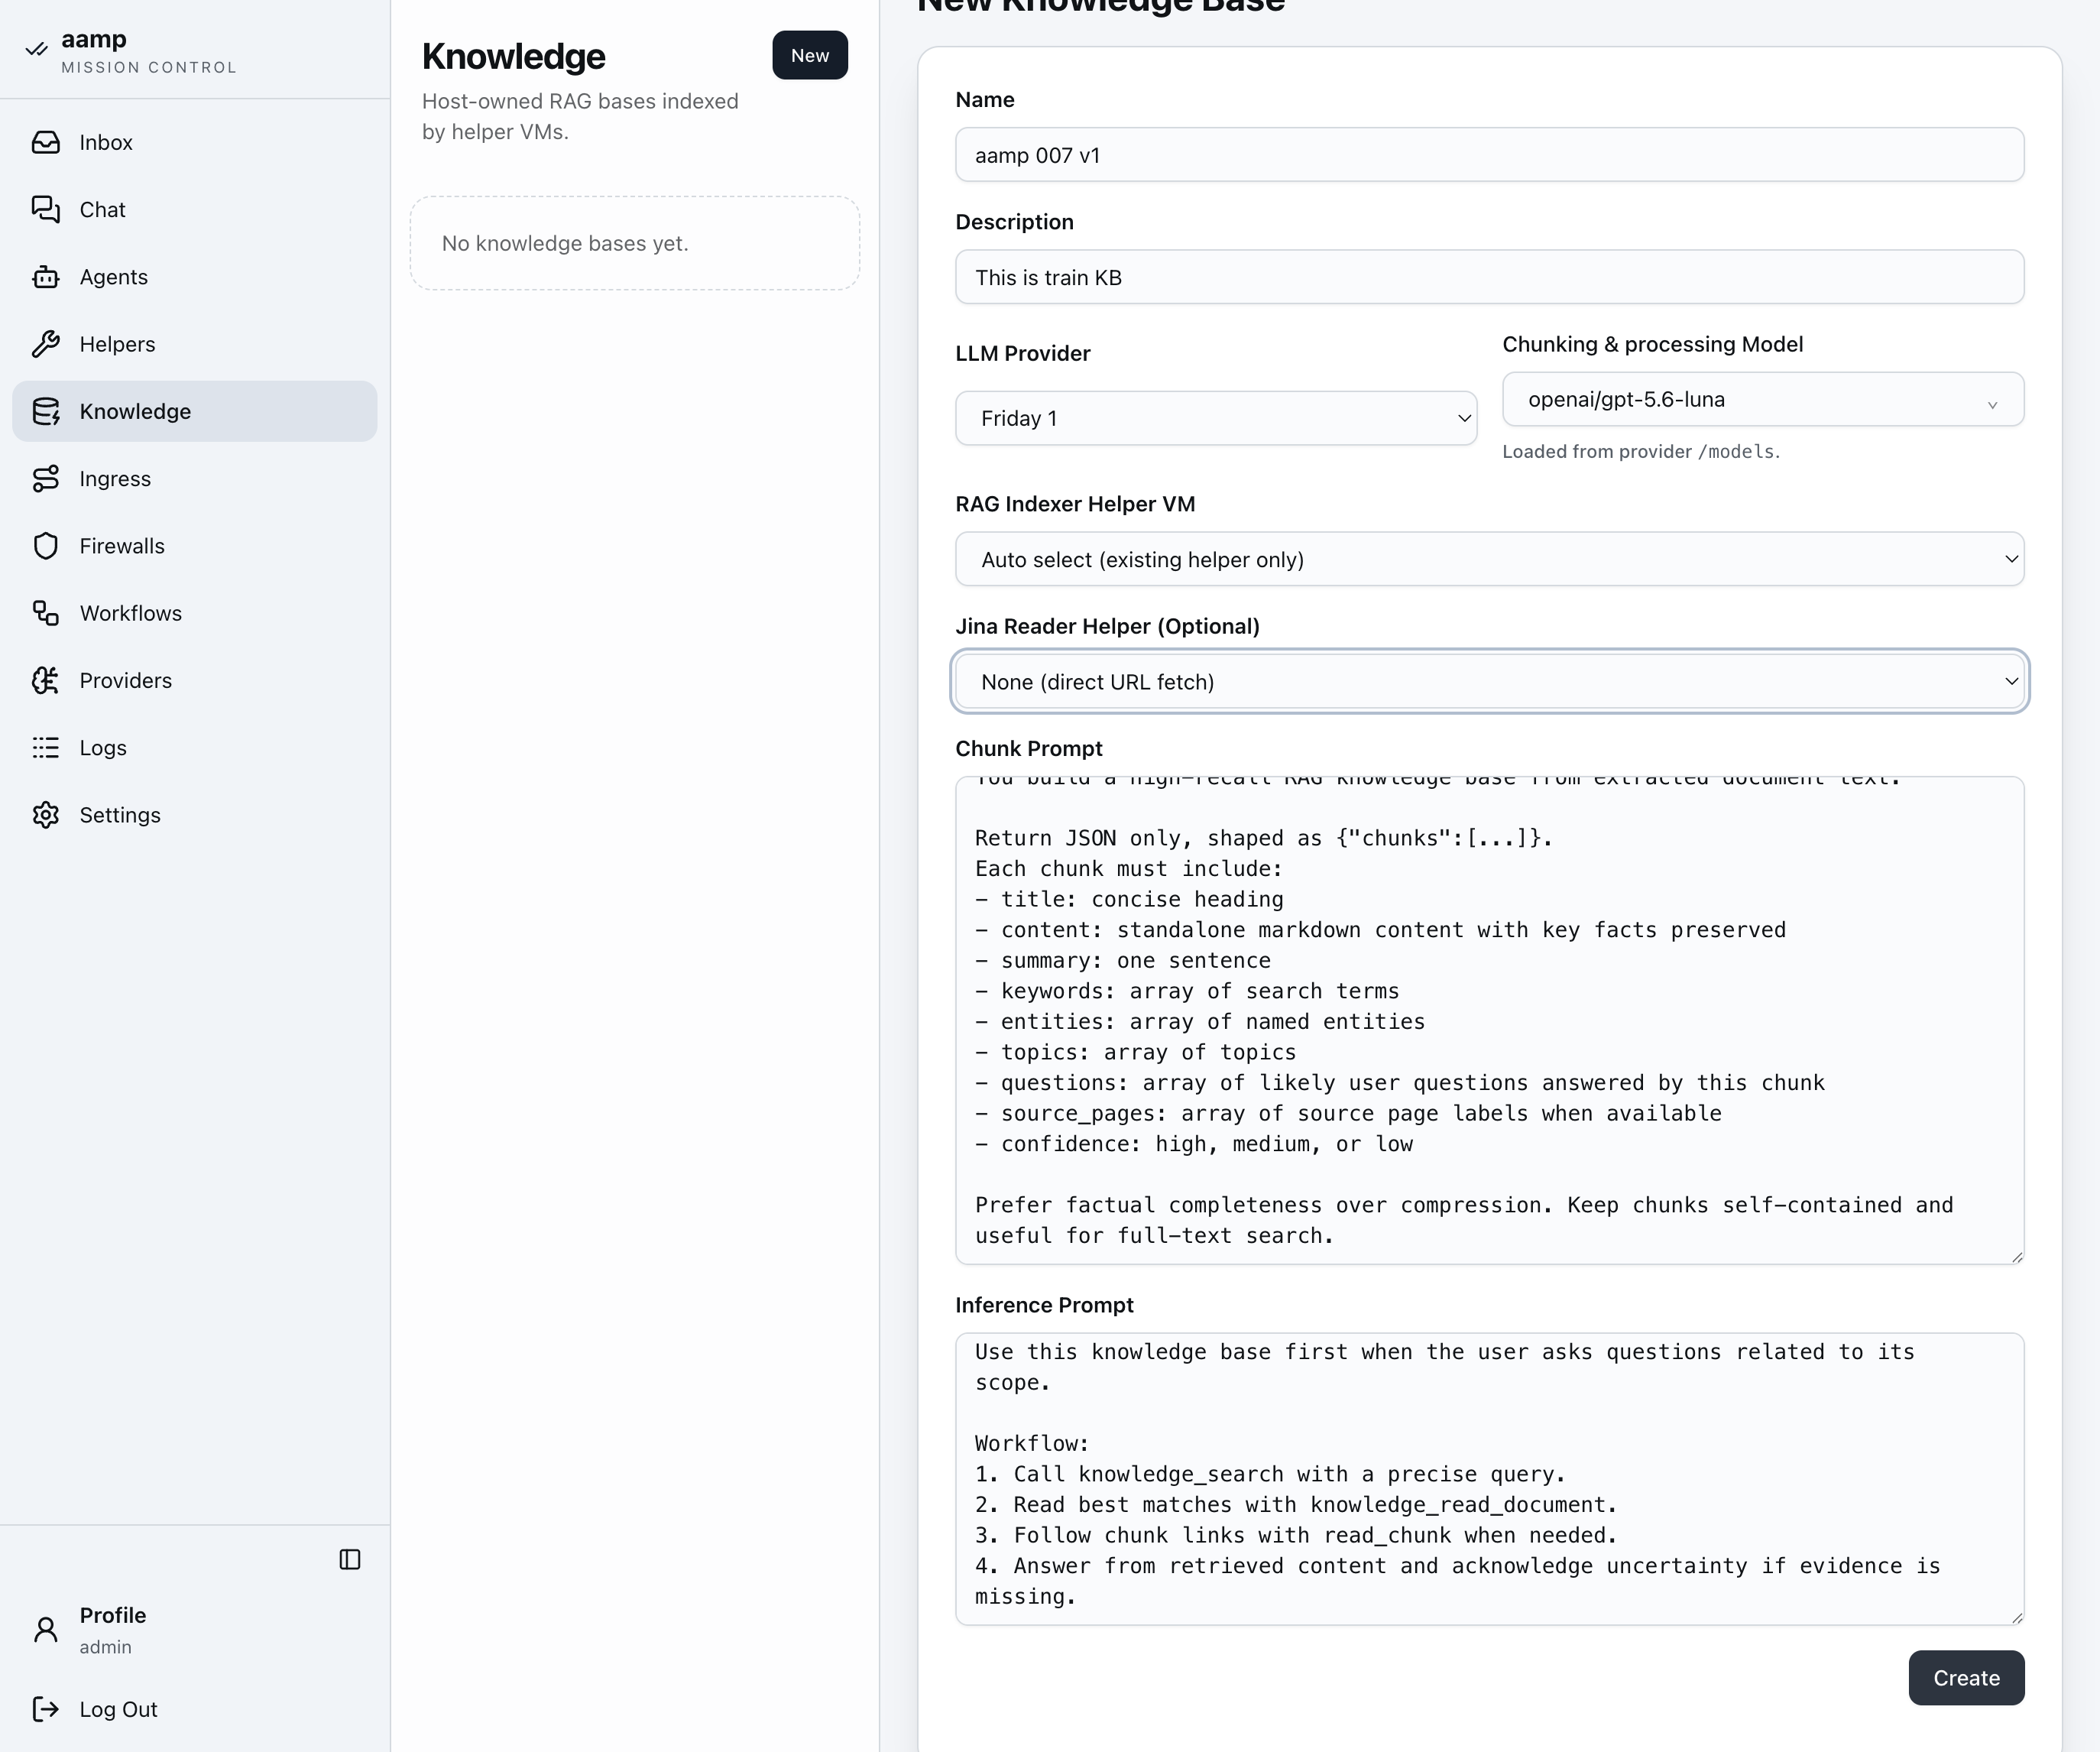The width and height of the screenshot is (2100, 1752).
Task: Click the Chat bubbles icon
Action: pyautogui.click(x=46, y=209)
